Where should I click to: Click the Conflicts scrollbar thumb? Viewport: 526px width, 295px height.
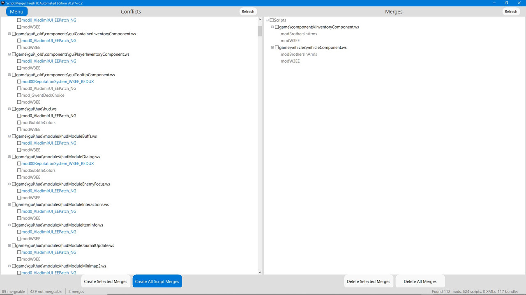260,32
